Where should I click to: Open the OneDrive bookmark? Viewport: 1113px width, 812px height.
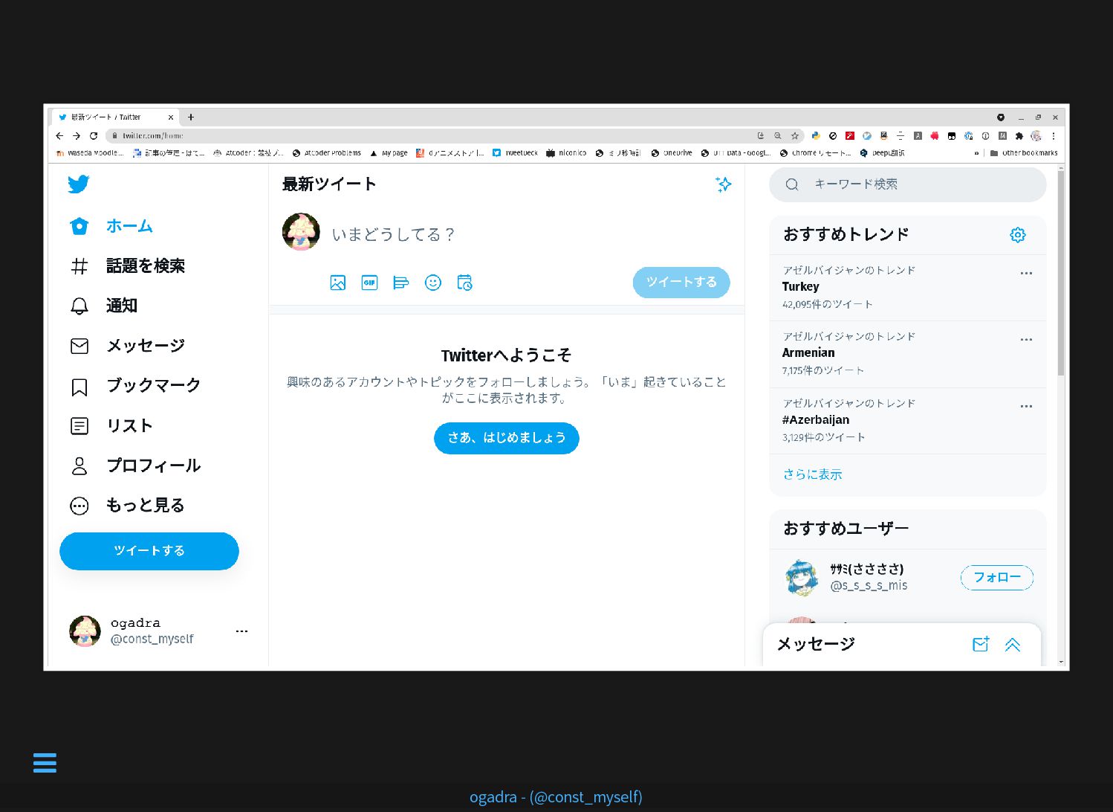672,153
